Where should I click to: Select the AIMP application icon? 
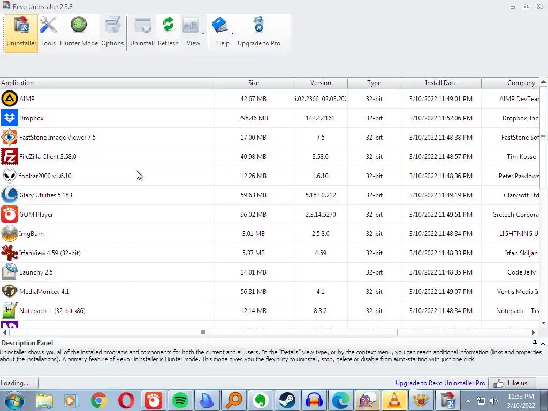click(x=10, y=98)
